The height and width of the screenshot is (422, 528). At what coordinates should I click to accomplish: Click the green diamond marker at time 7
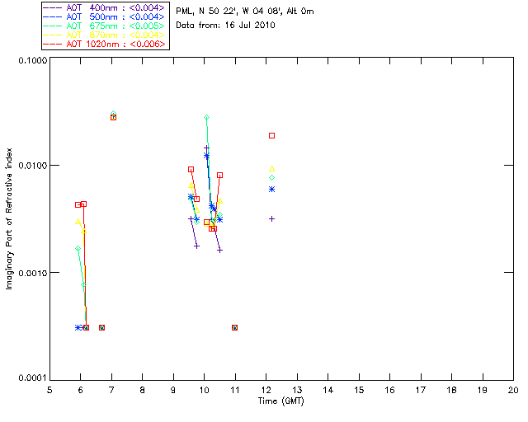[114, 114]
